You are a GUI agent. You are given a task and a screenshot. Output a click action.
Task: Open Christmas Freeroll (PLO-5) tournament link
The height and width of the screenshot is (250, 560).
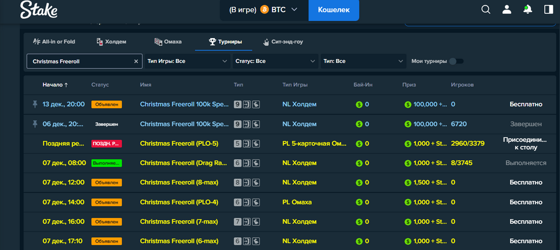point(179,143)
